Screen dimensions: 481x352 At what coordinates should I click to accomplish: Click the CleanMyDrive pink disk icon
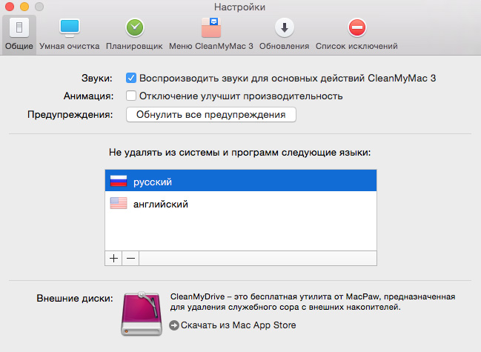pyautogui.click(x=142, y=313)
